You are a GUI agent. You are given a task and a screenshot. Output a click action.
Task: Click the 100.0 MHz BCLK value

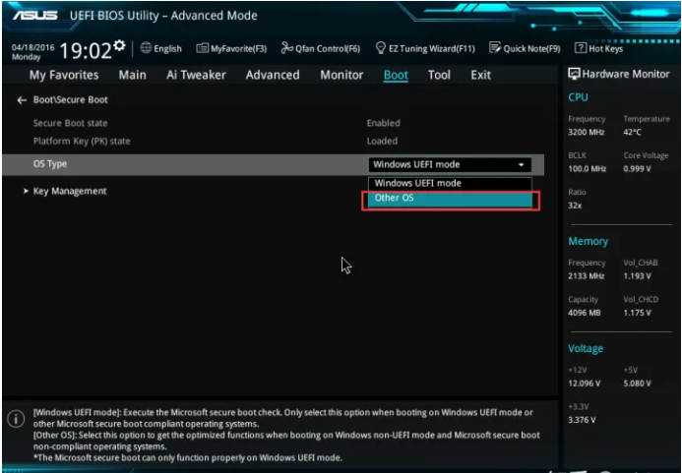tap(587, 169)
